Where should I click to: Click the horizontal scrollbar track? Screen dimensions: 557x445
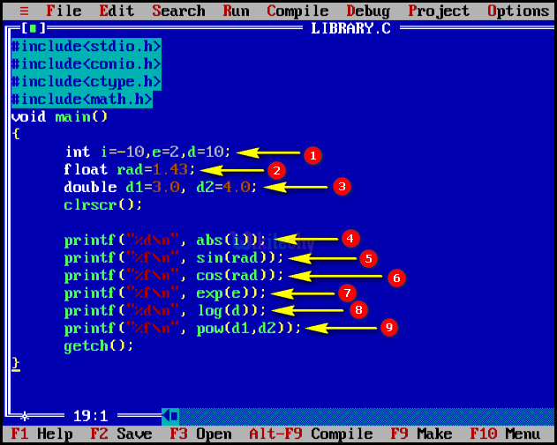[353, 415]
